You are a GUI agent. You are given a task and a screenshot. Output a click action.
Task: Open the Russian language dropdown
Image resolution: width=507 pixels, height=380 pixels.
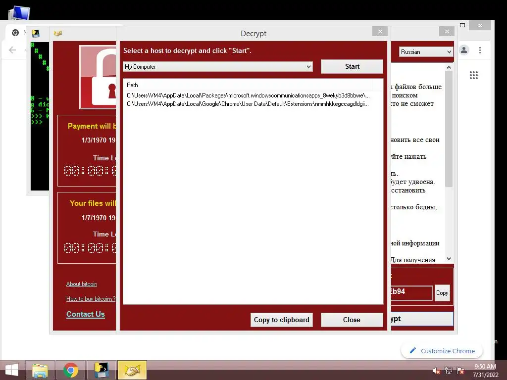point(426,51)
